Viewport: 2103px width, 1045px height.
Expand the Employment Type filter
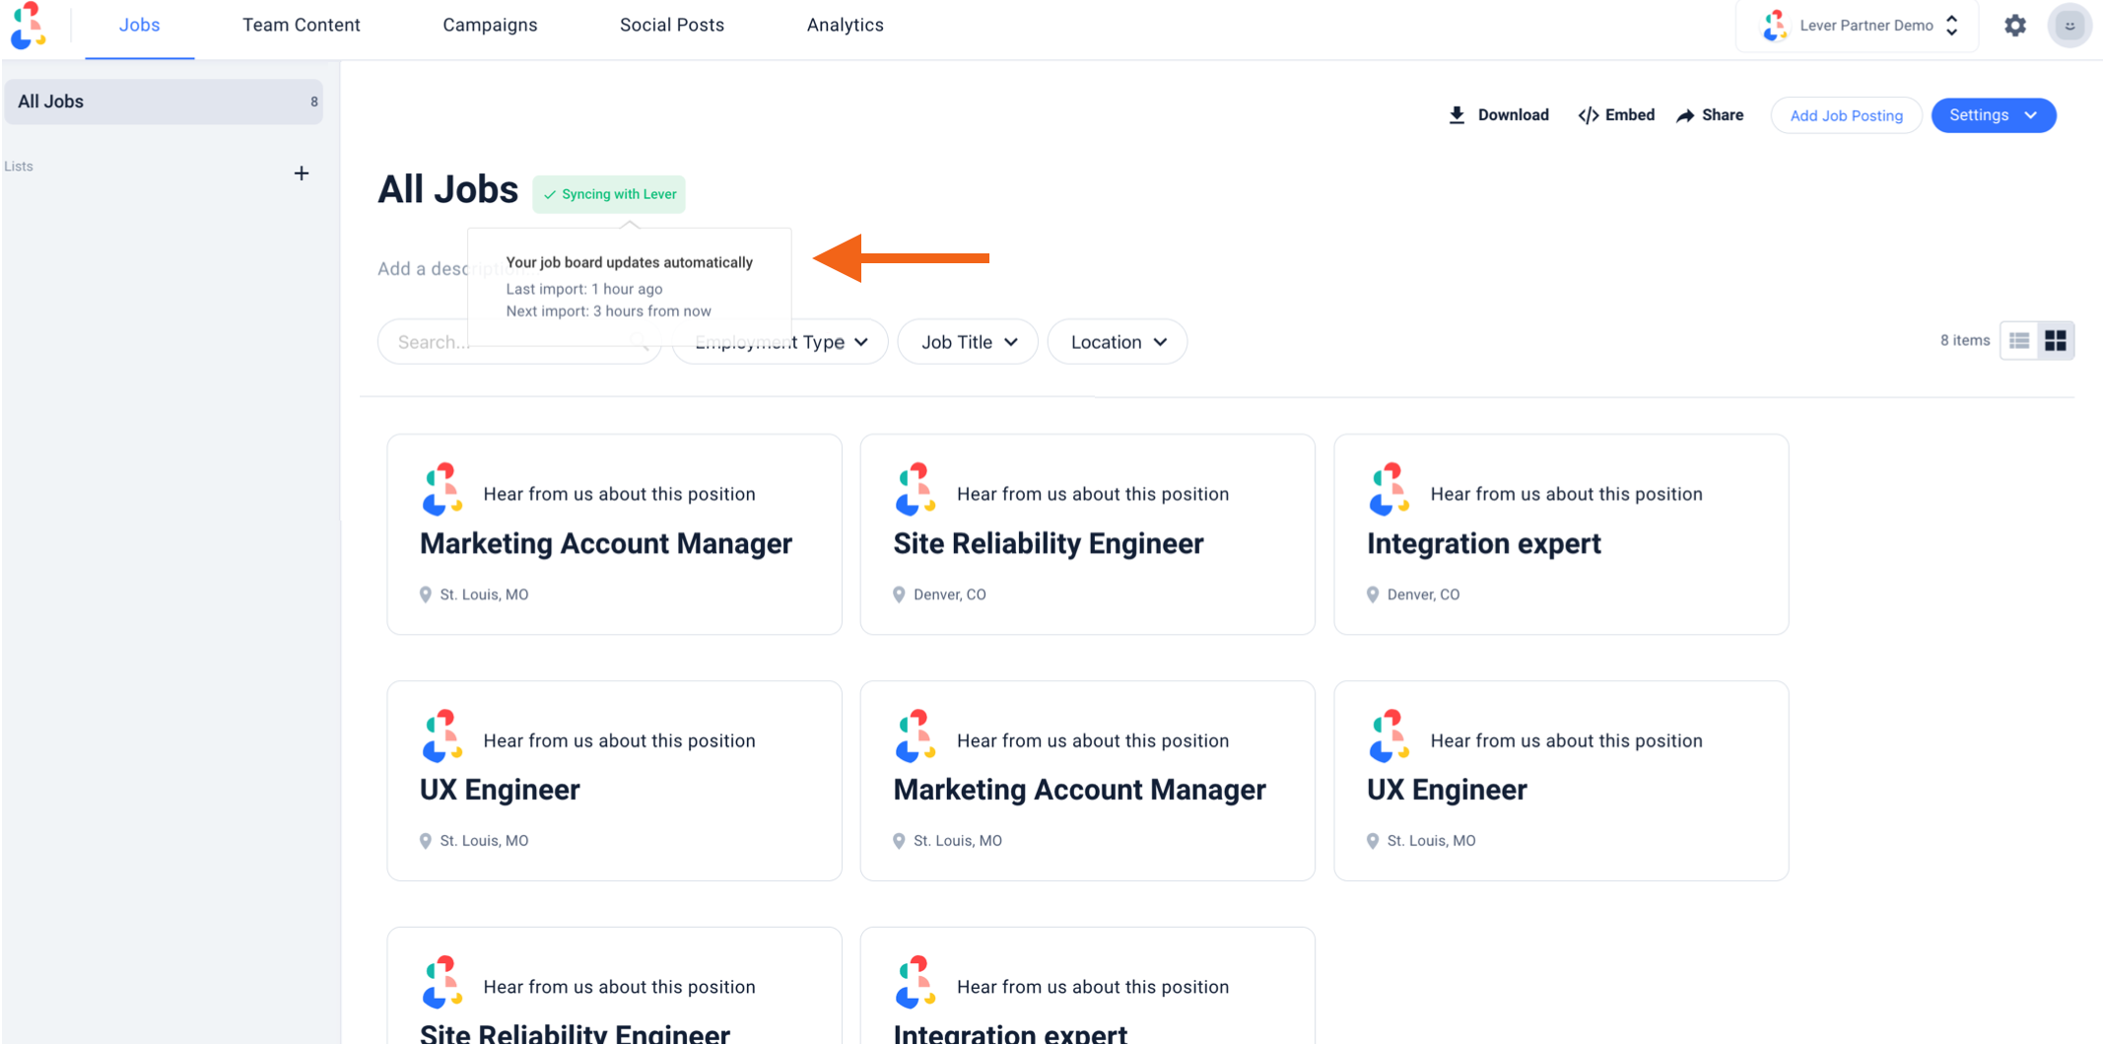point(780,342)
